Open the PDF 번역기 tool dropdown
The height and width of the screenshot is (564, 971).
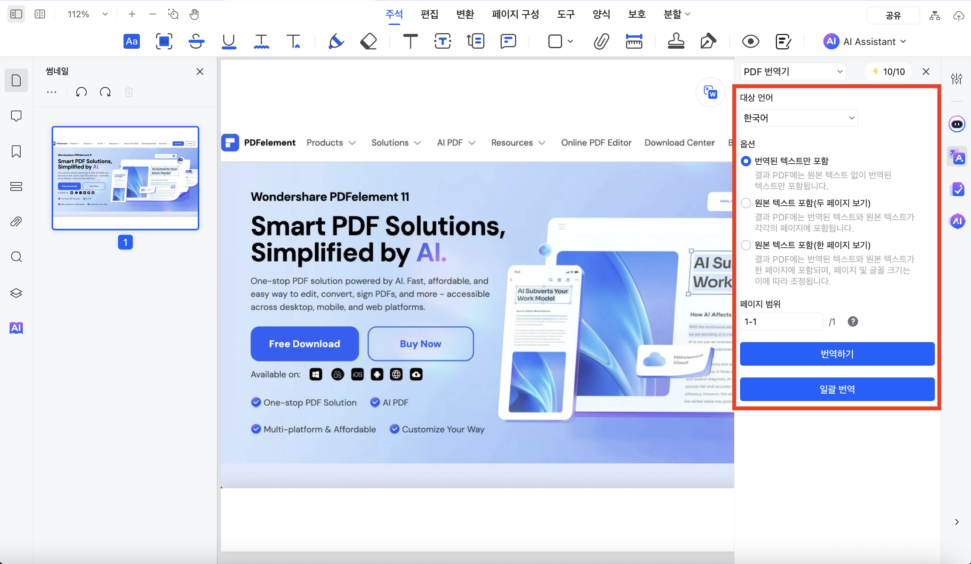(792, 72)
